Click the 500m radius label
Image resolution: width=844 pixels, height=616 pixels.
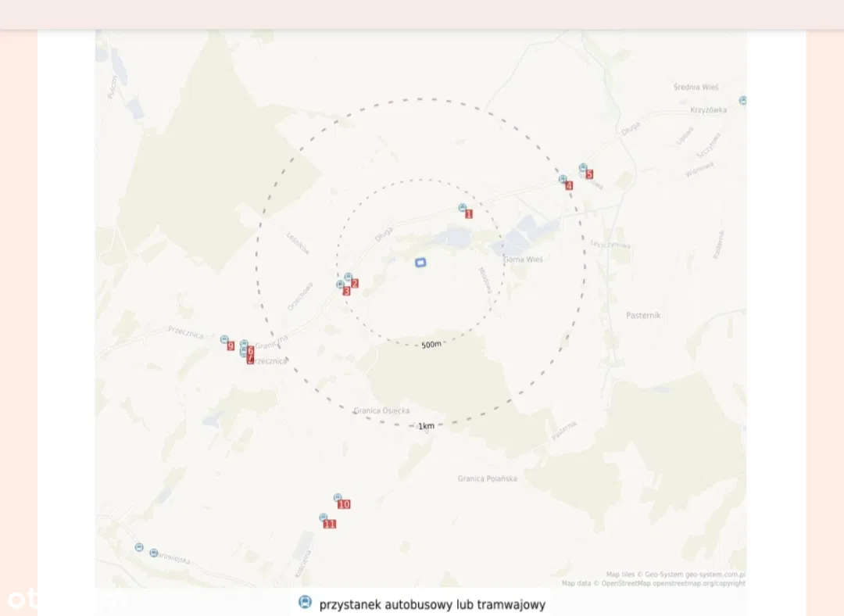pyautogui.click(x=431, y=345)
